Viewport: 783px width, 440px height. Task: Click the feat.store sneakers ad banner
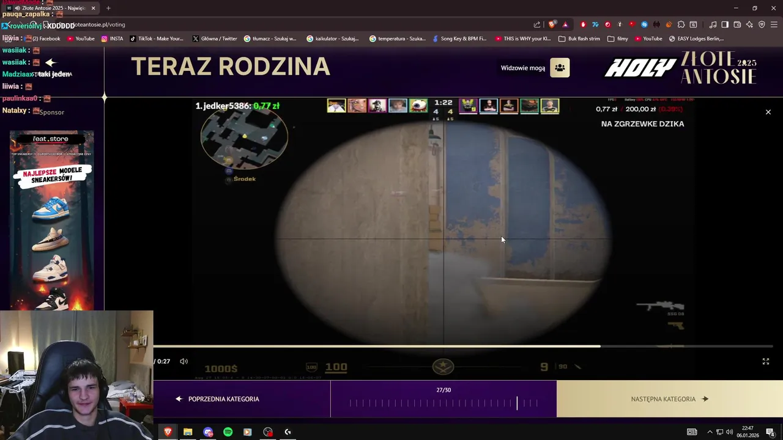click(x=51, y=221)
